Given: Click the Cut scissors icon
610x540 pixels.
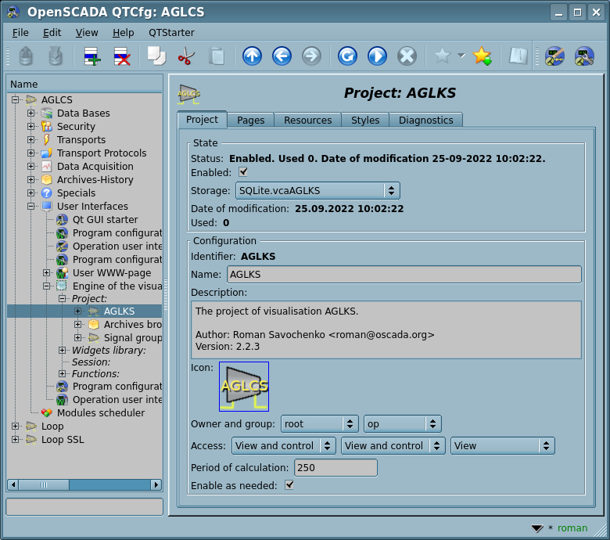Looking at the screenshot, I should [x=186, y=56].
